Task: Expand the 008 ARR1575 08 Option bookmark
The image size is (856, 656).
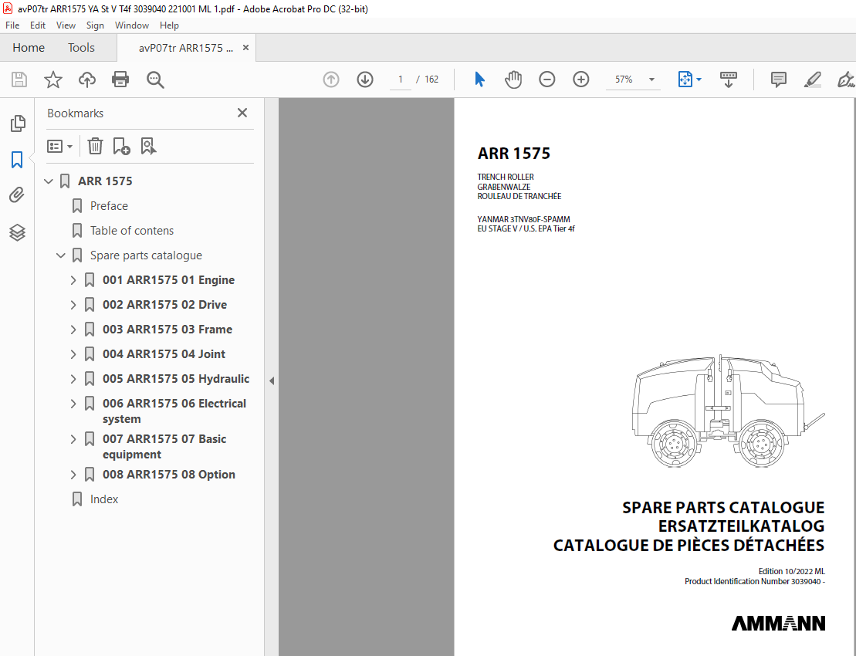Action: point(73,475)
